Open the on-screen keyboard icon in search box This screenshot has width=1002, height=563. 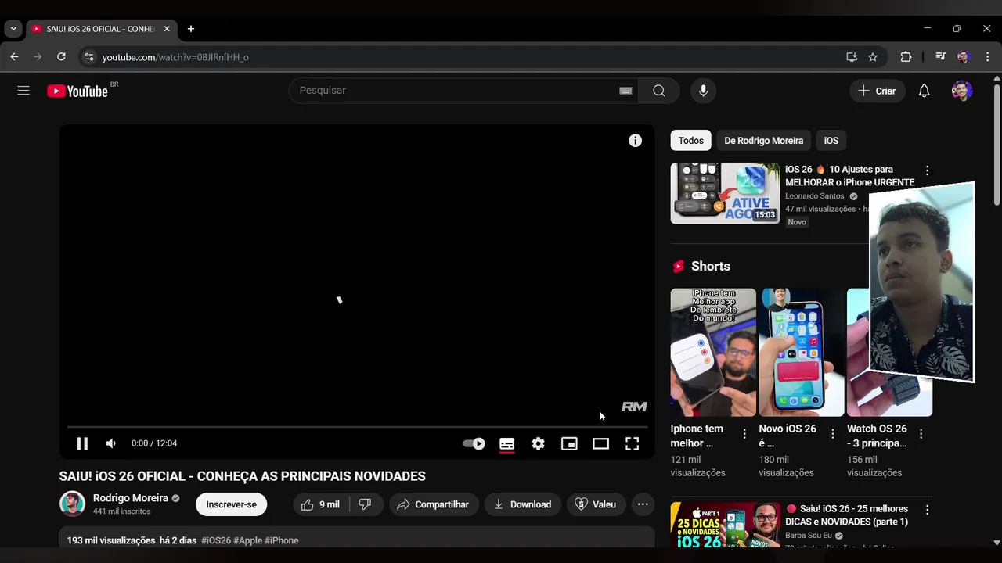pos(625,91)
